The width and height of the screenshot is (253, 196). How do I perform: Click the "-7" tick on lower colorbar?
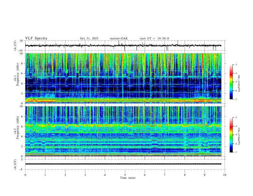pyautogui.click(x=235, y=152)
